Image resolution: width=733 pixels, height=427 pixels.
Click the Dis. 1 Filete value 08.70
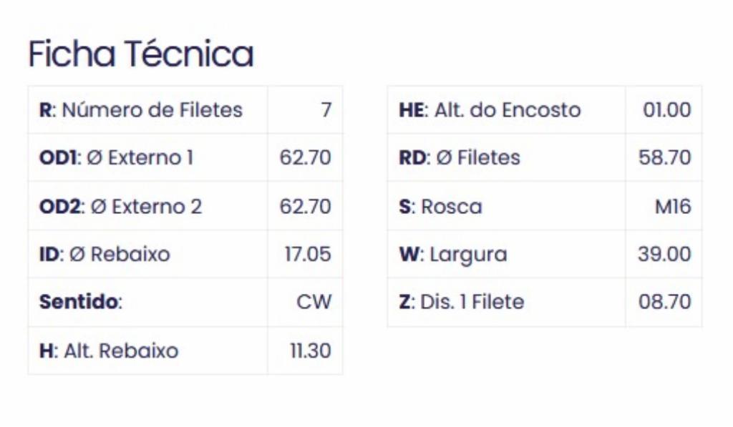665,302
